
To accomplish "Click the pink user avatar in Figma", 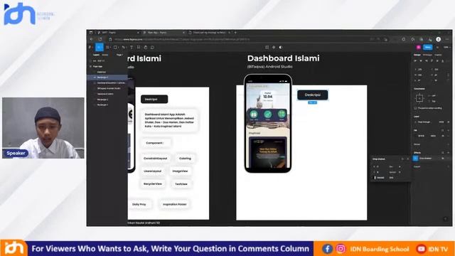I will pyautogui.click(x=419, y=48).
